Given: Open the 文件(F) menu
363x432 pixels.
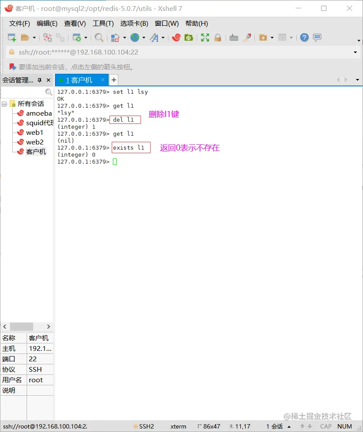Looking at the screenshot, I should (19, 24).
